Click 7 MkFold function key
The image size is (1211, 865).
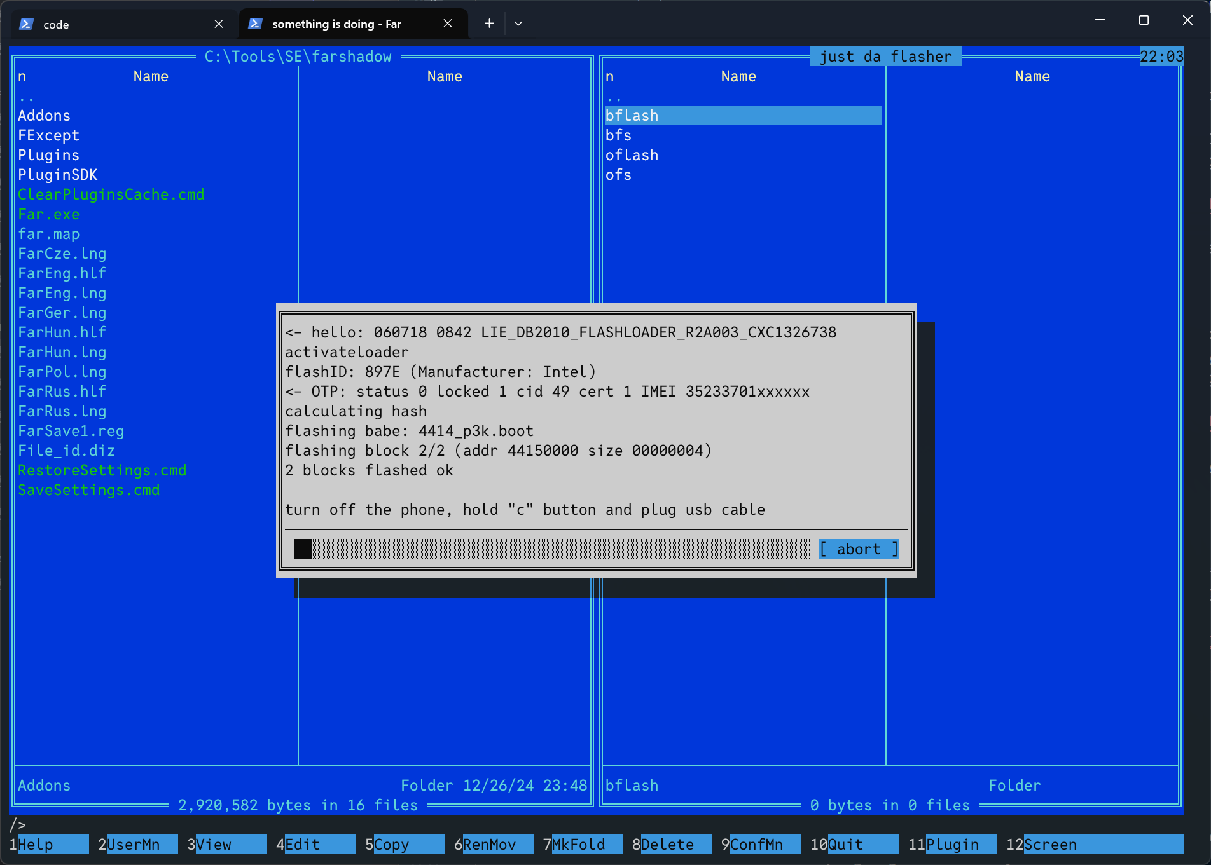[583, 845]
